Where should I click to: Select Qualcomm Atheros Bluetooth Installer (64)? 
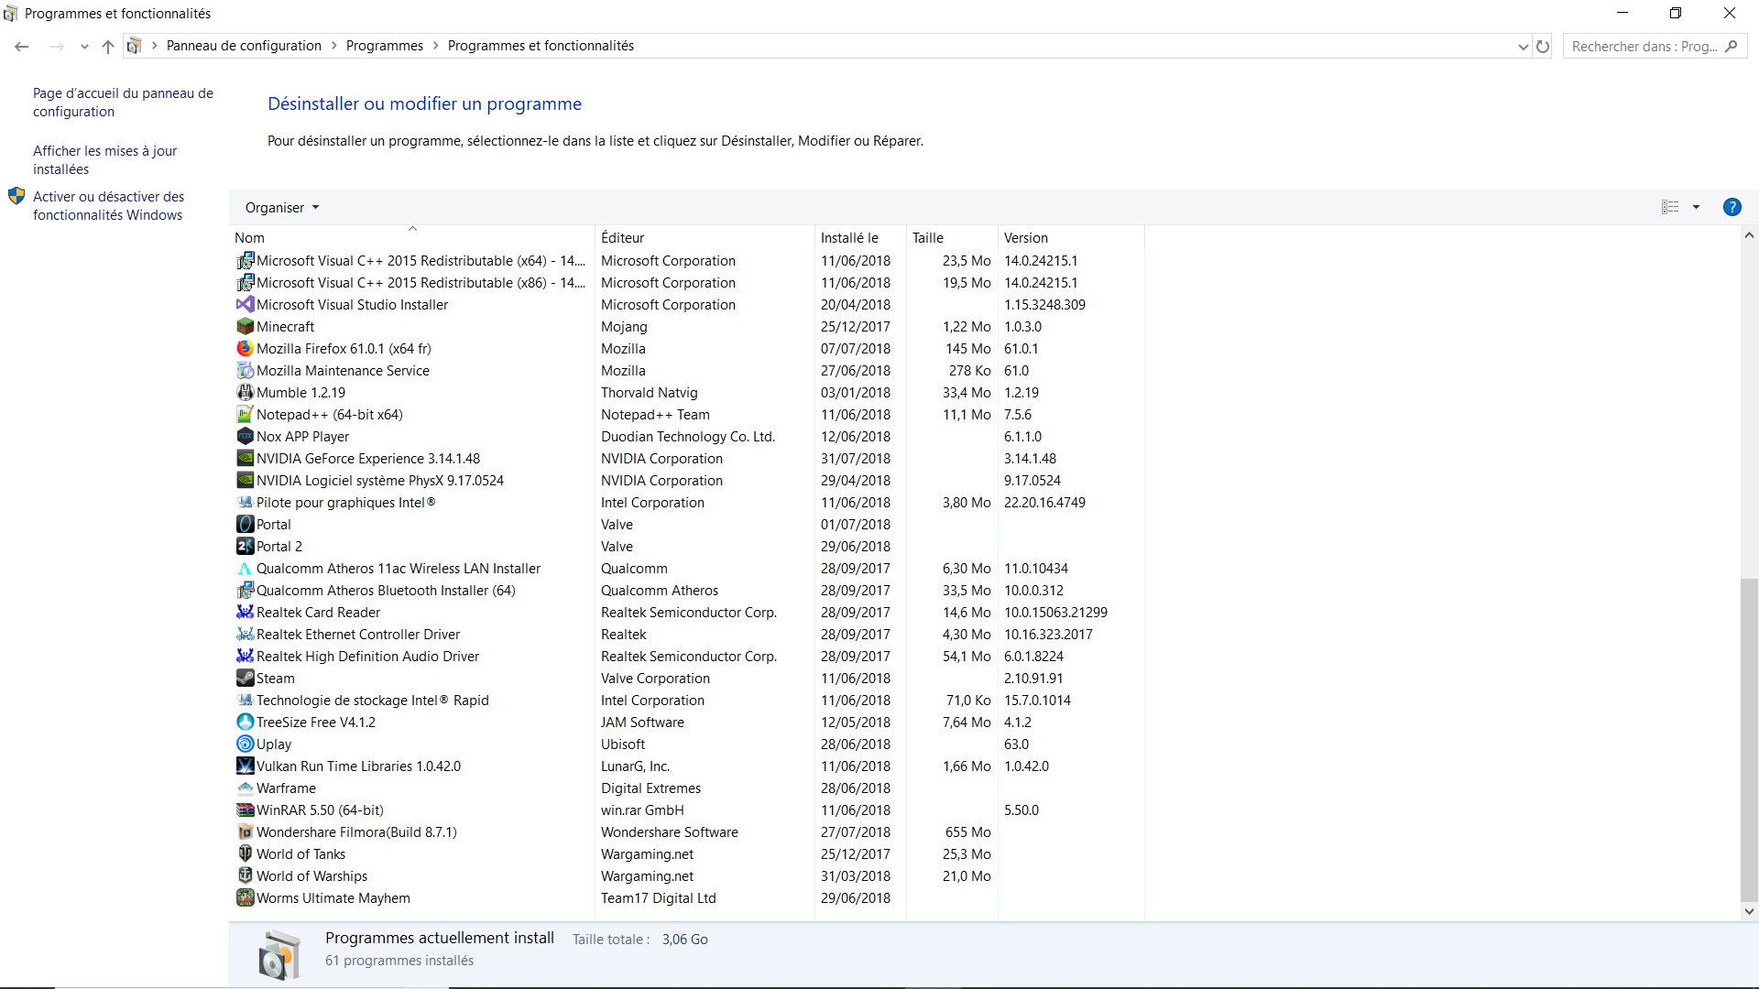pos(687,591)
